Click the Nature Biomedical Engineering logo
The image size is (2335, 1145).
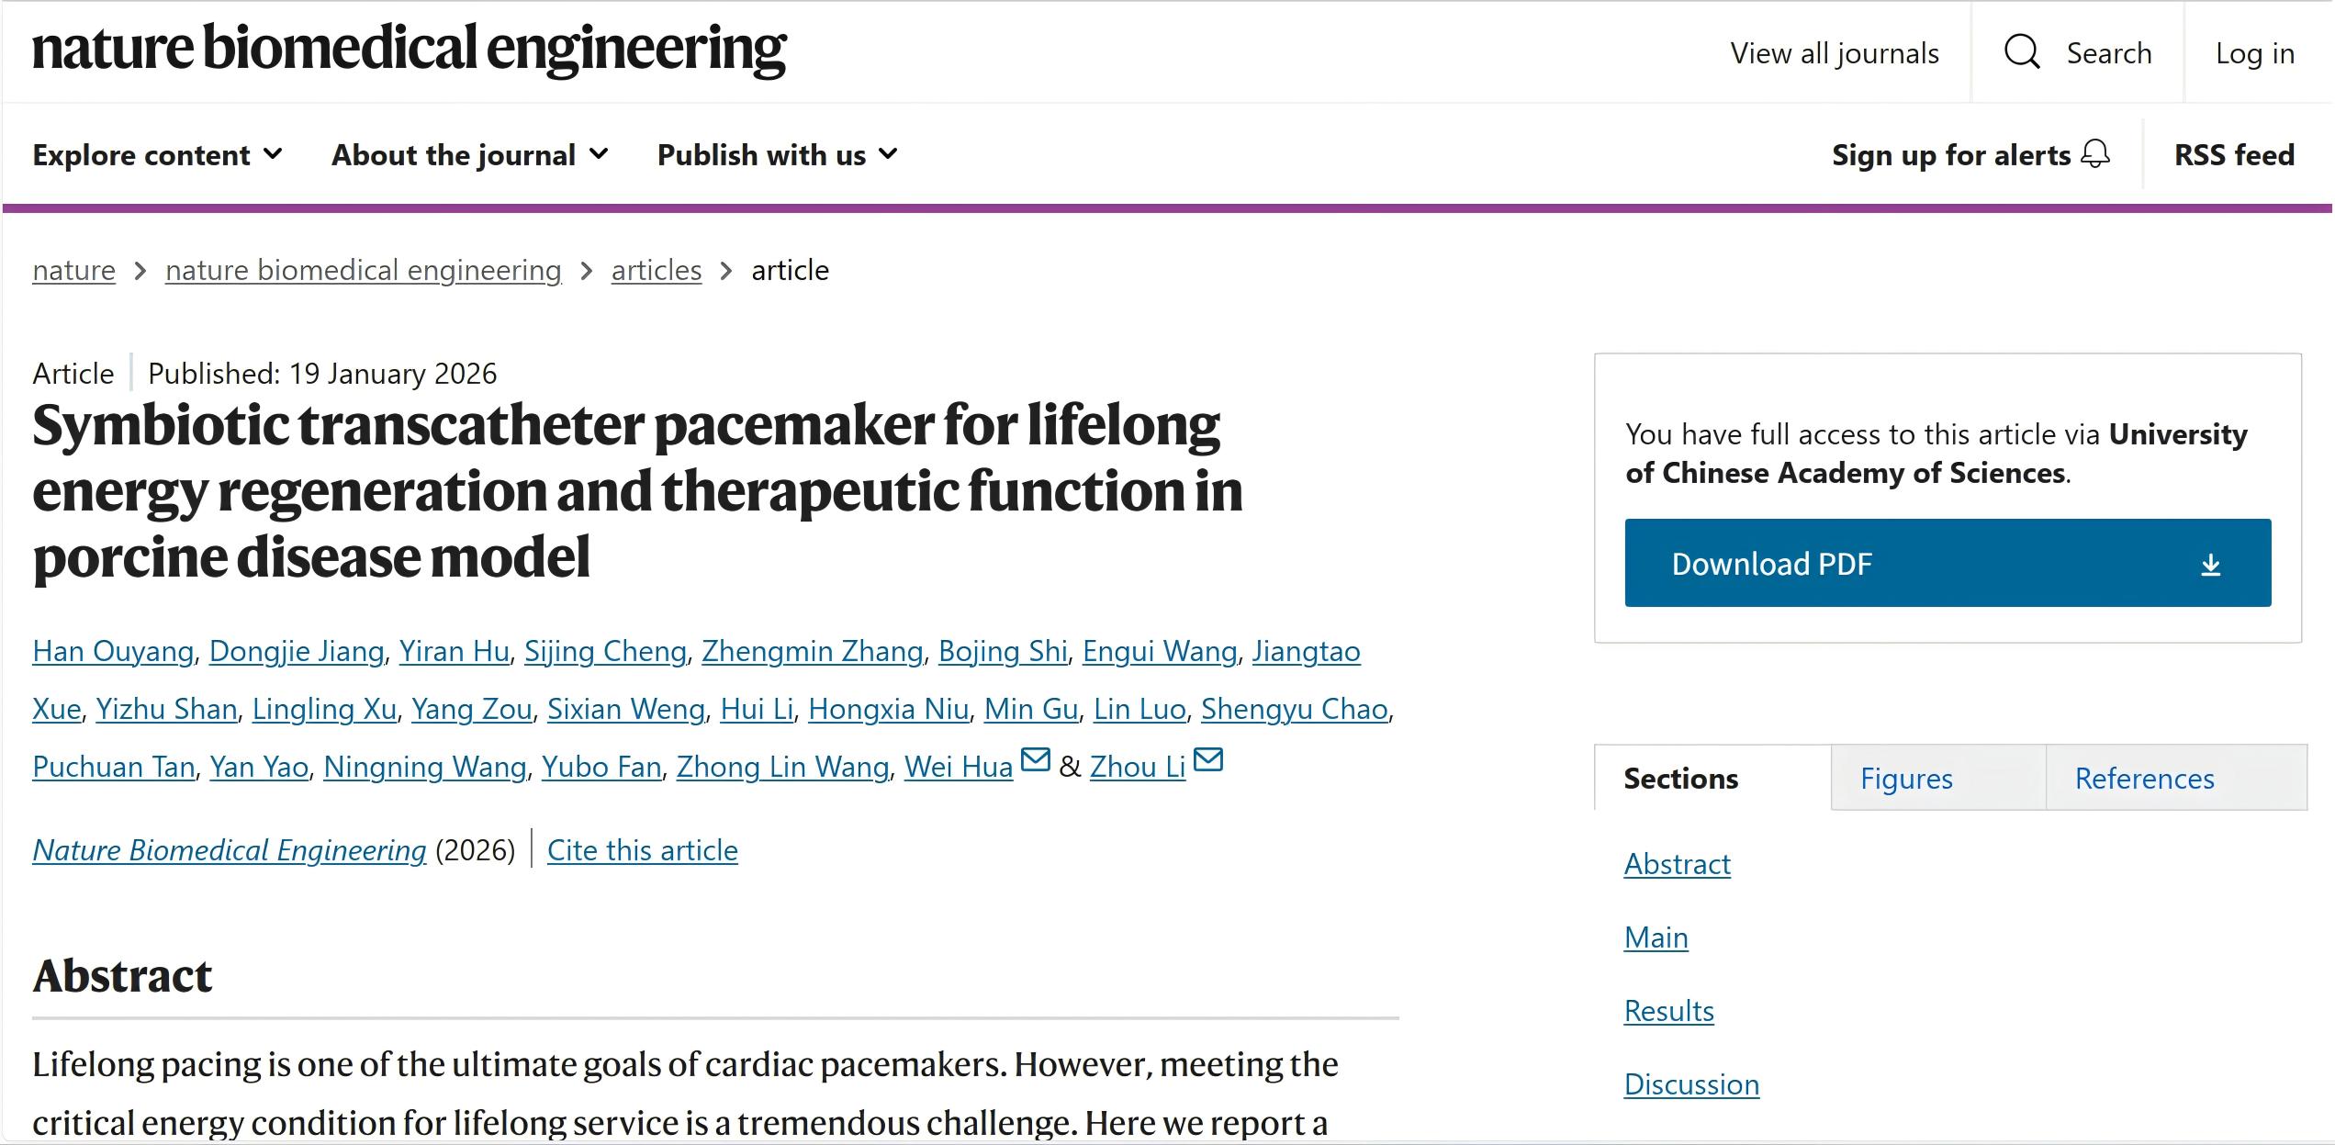410,49
